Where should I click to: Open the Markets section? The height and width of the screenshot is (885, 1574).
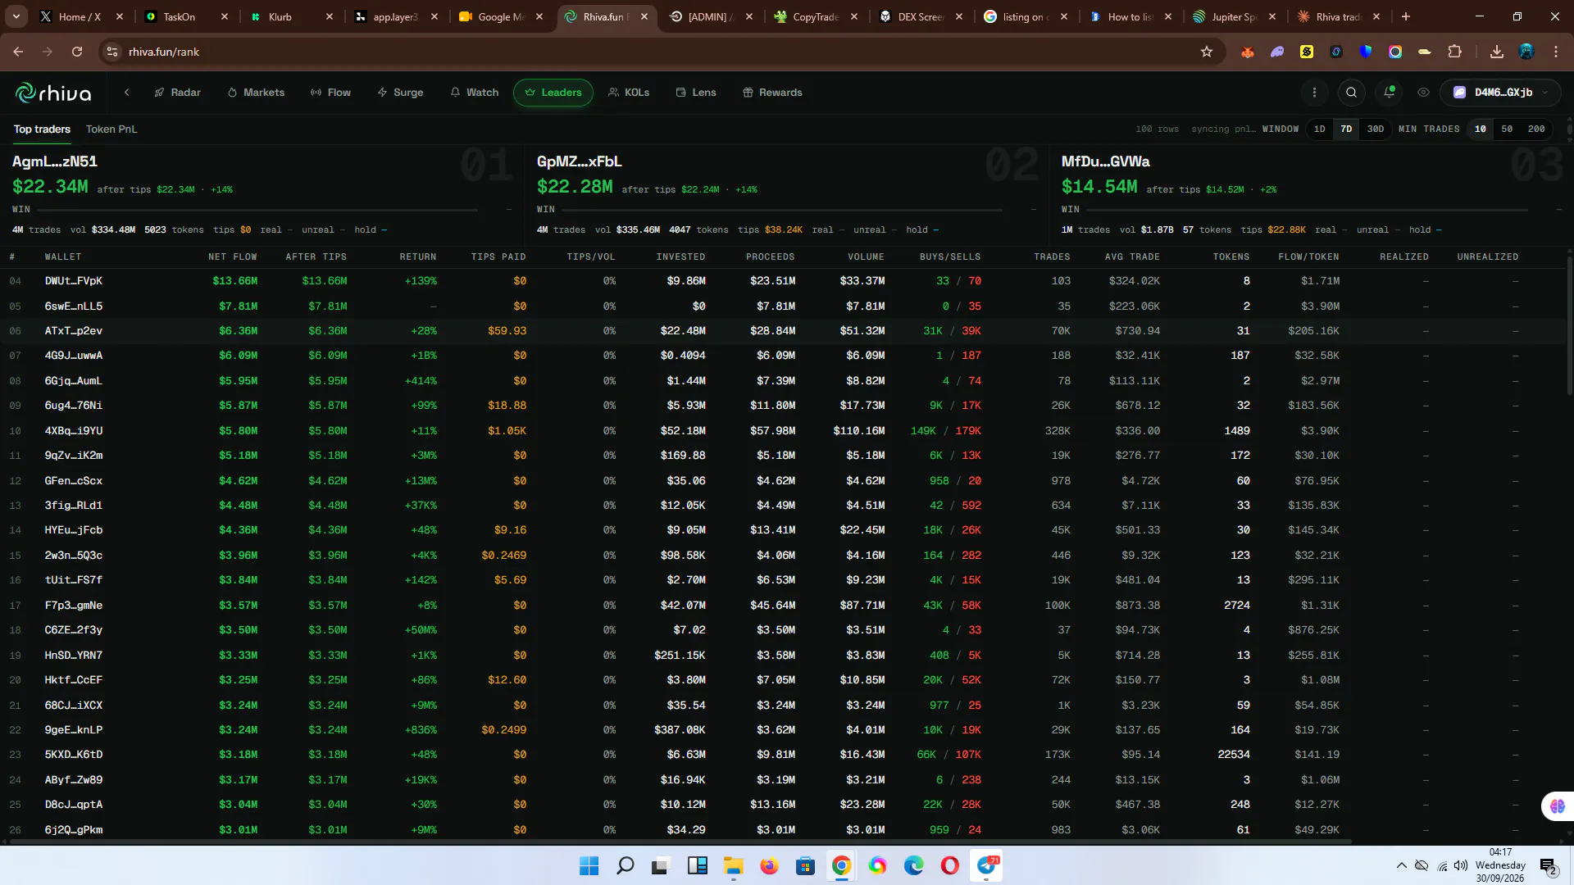click(x=256, y=93)
